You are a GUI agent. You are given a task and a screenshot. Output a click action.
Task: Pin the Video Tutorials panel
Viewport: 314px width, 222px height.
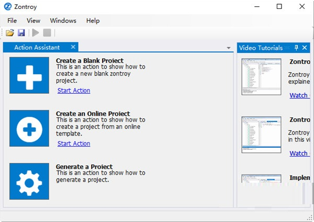(x=296, y=48)
